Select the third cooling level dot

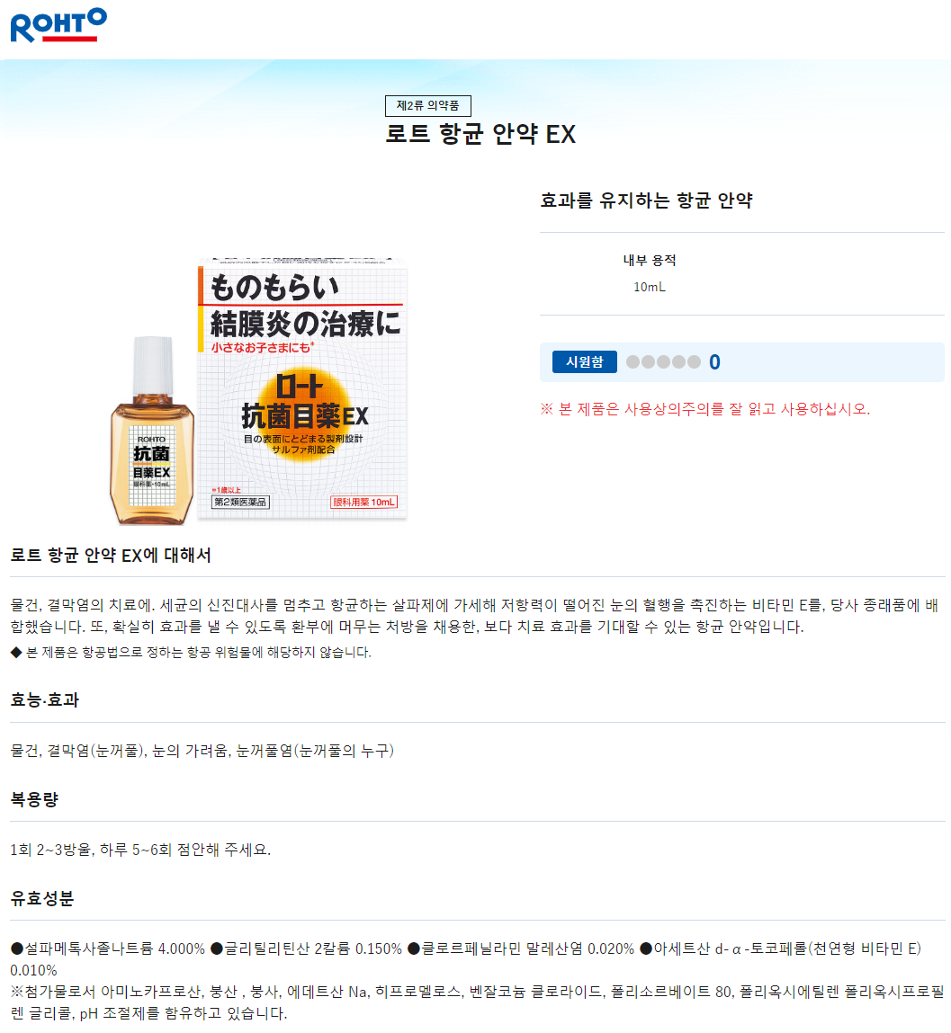pyautogui.click(x=663, y=361)
